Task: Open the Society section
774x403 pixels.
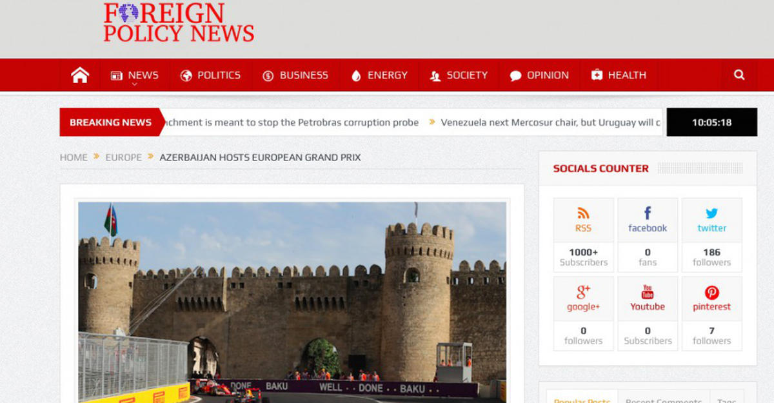Action: 459,75
